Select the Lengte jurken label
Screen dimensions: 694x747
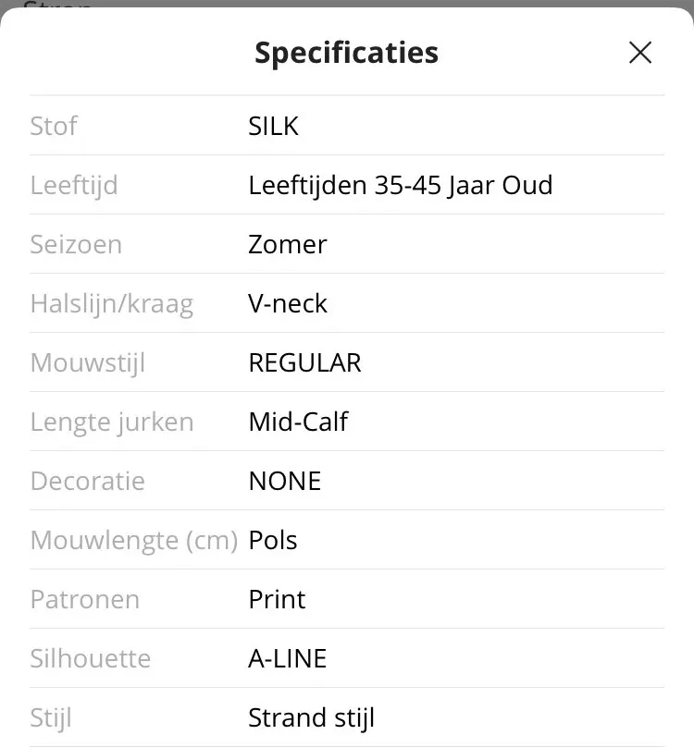click(x=112, y=422)
